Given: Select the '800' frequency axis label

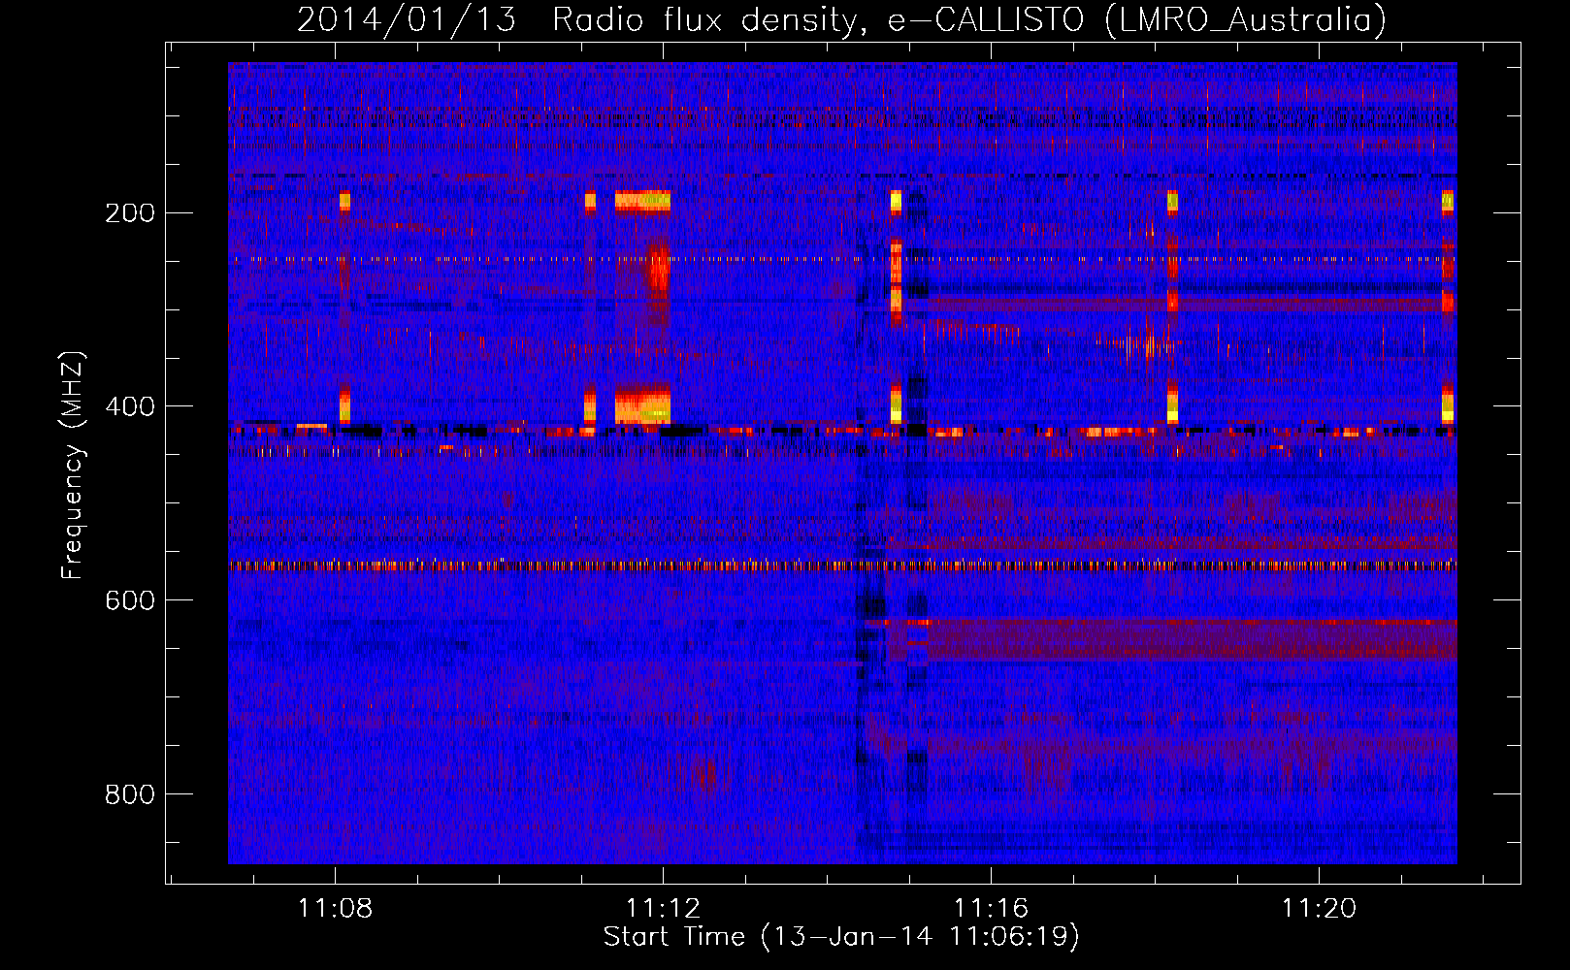Looking at the screenshot, I should (x=130, y=794).
